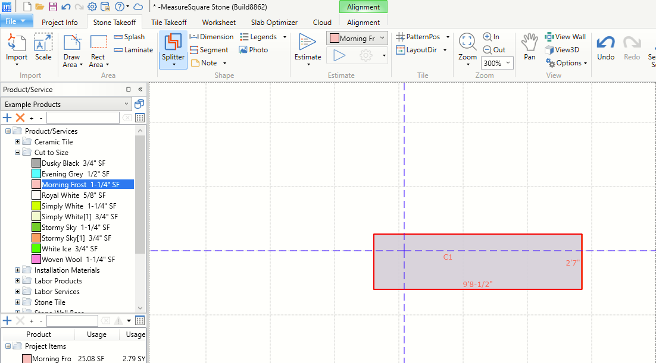Open the Legends tool
The image size is (656, 363).
(x=258, y=37)
